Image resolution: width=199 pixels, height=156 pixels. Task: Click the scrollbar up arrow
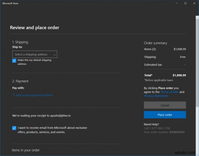197,17
